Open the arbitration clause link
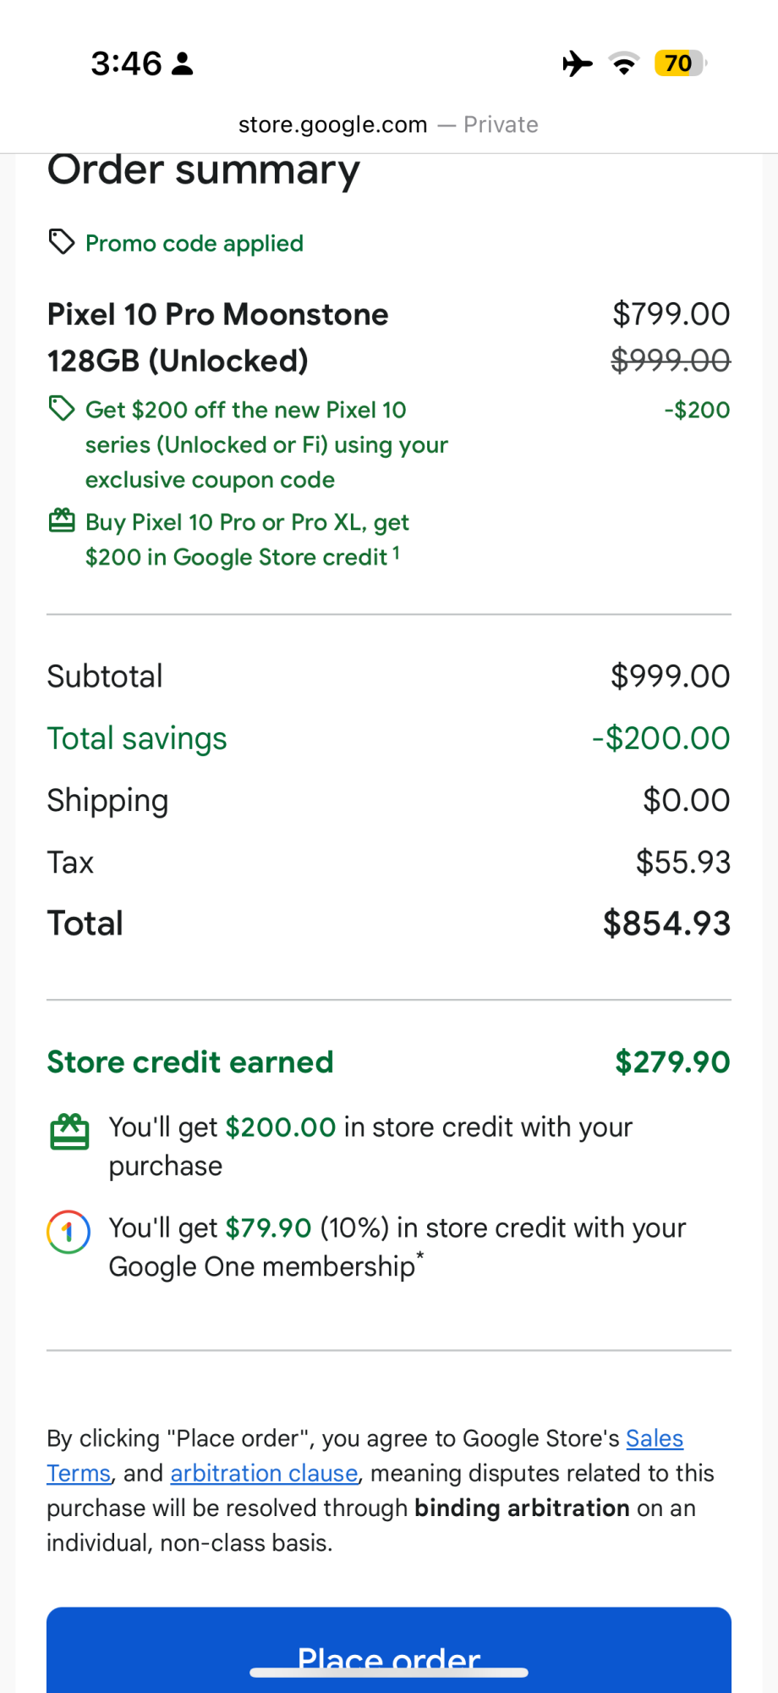 (x=264, y=1473)
